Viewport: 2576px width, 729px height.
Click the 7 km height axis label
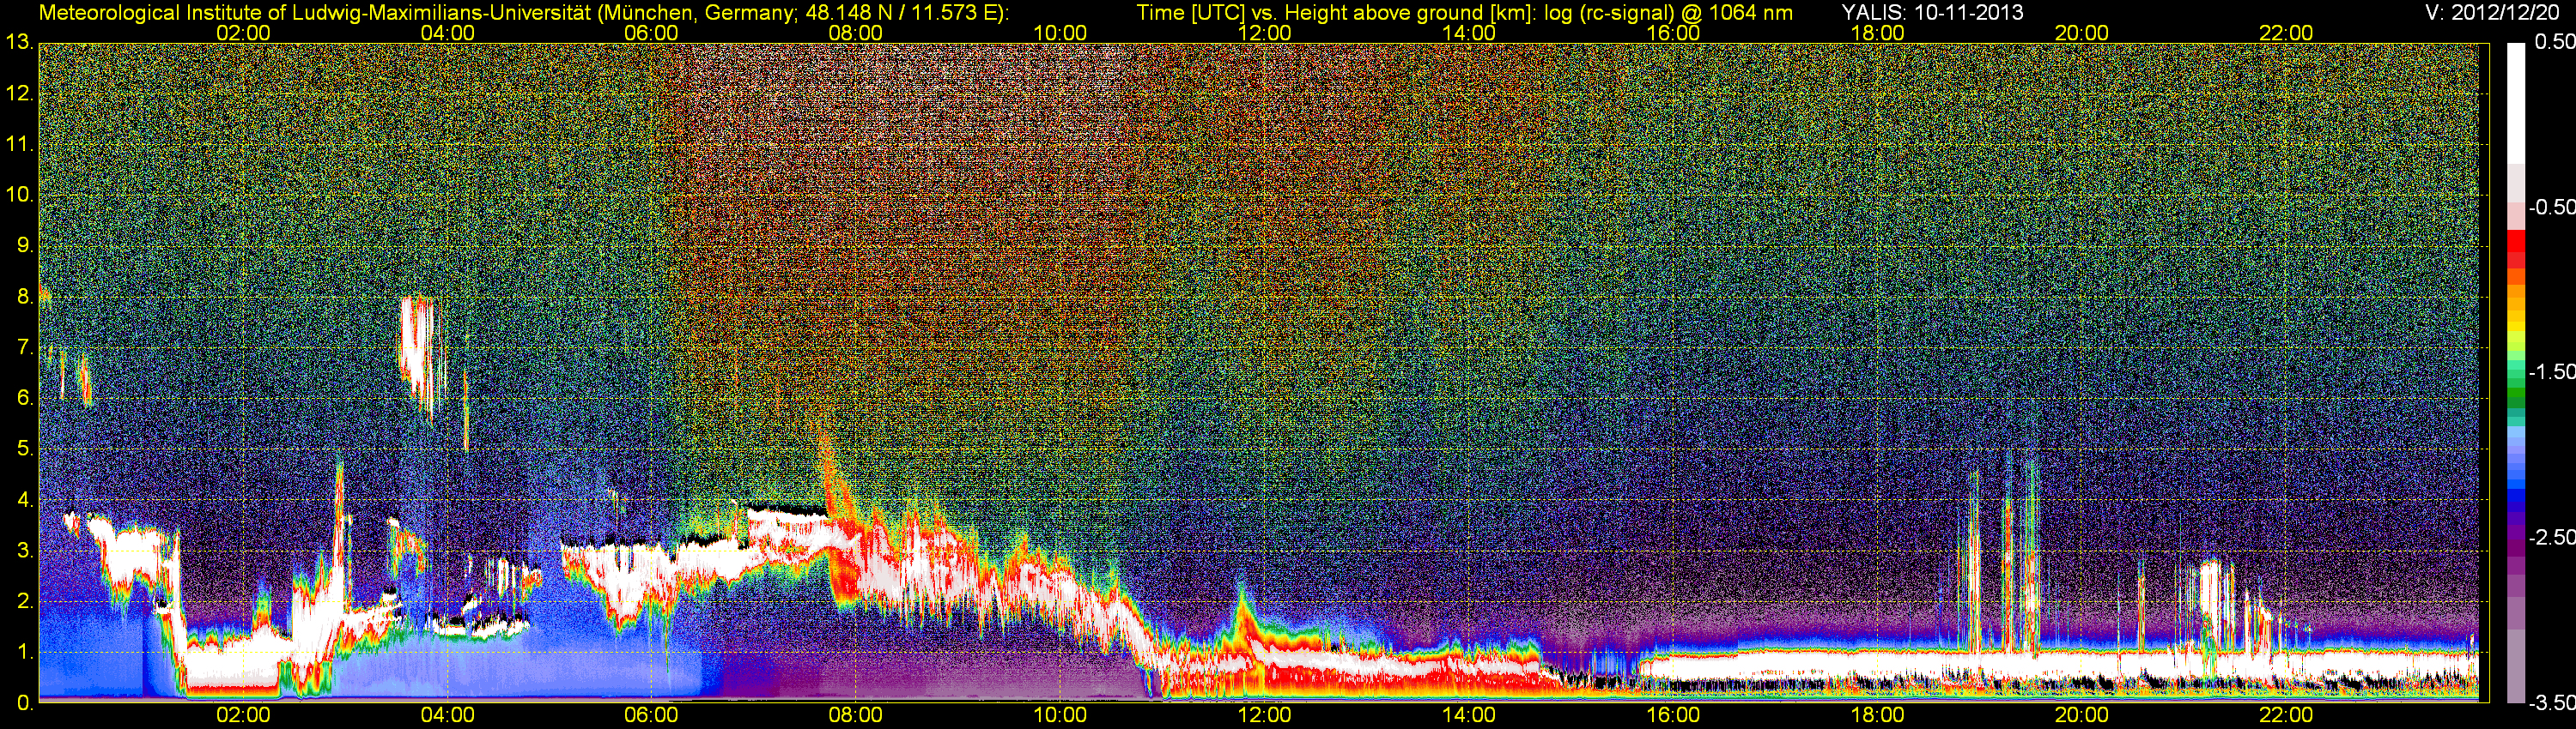coord(24,347)
